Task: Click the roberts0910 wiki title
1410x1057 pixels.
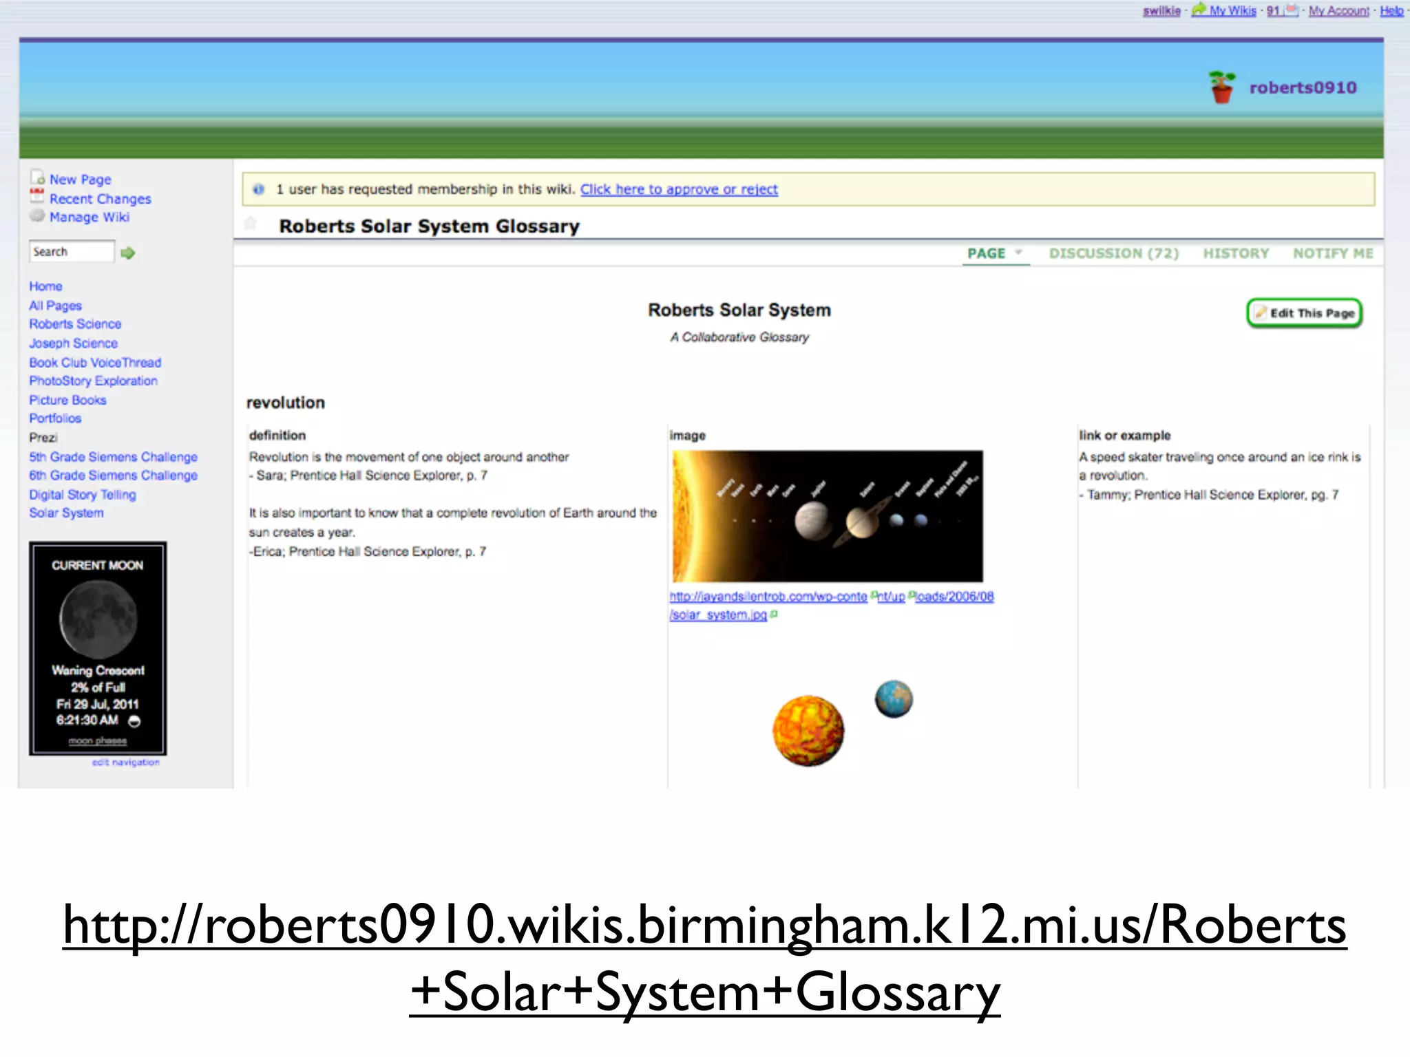Action: [x=1303, y=87]
